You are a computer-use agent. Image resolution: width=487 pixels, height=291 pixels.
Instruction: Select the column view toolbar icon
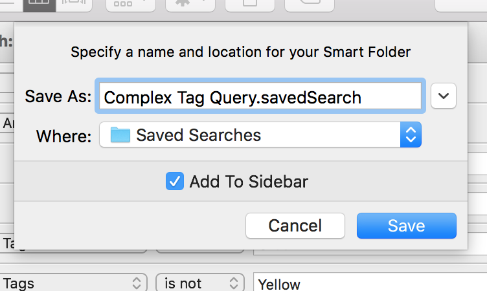coord(40,5)
